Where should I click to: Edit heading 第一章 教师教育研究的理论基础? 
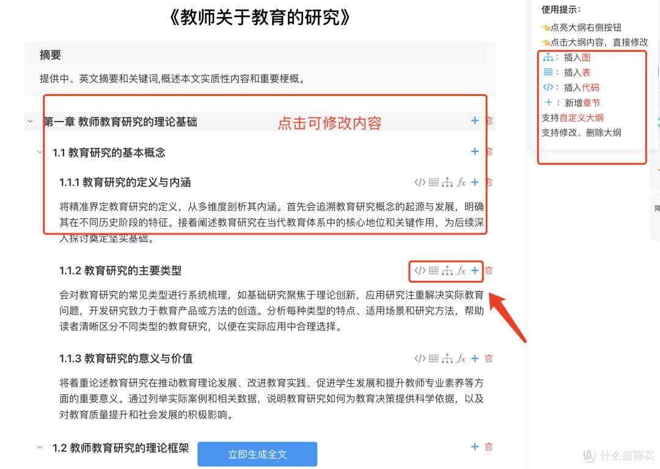tap(120, 122)
